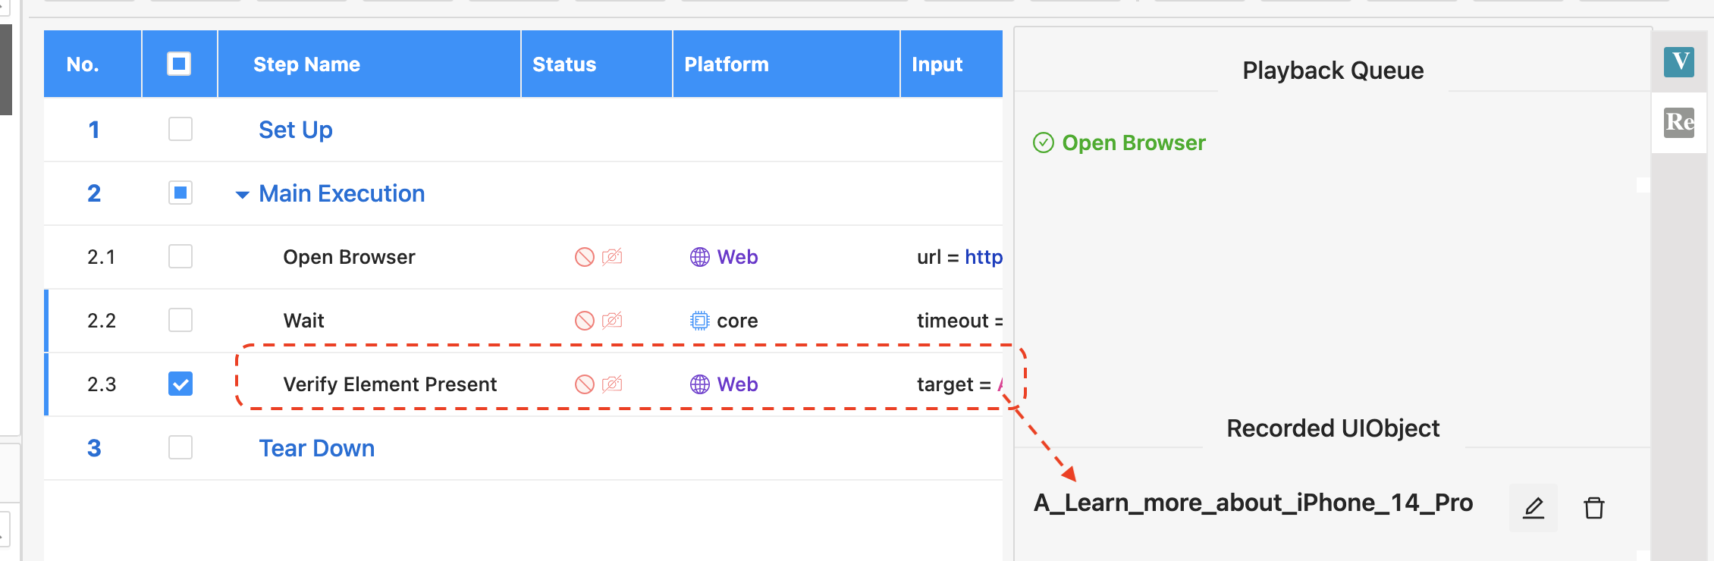Open the Re side panel icon
The image size is (1714, 561).
tap(1679, 122)
